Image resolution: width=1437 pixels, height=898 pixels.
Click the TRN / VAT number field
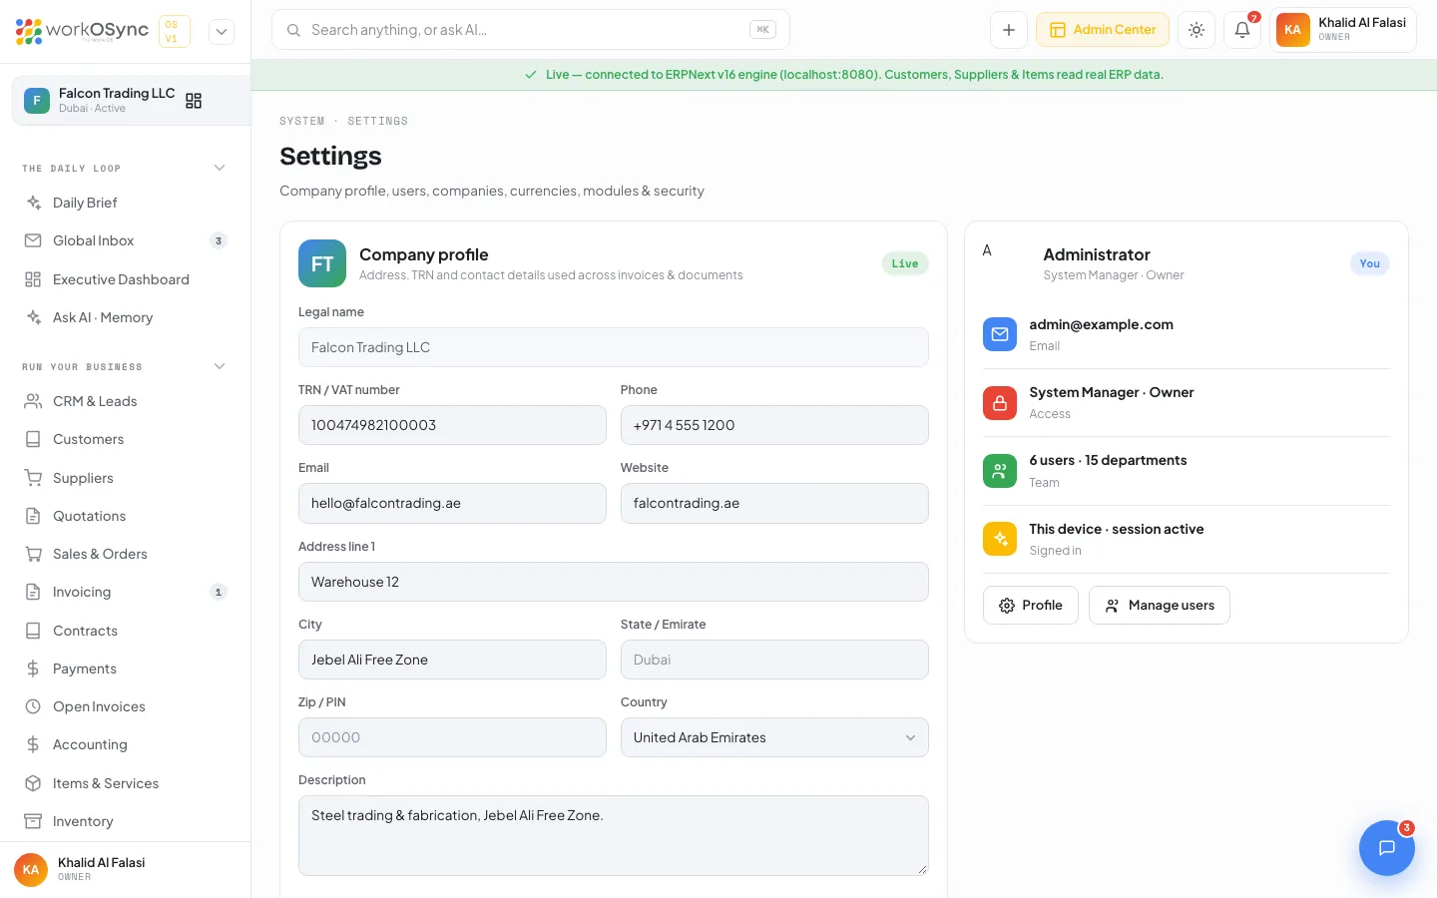pos(452,425)
